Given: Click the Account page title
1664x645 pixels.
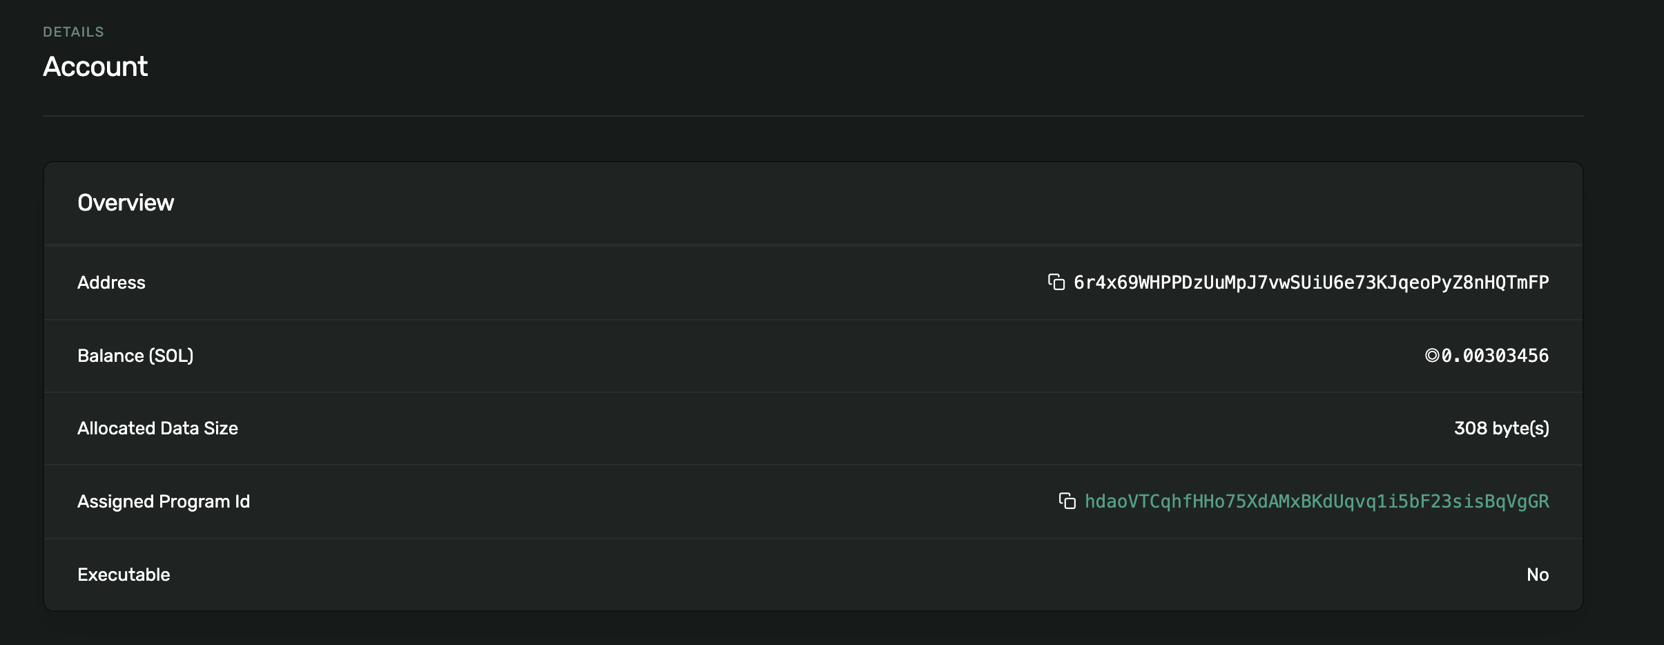Looking at the screenshot, I should (95, 66).
